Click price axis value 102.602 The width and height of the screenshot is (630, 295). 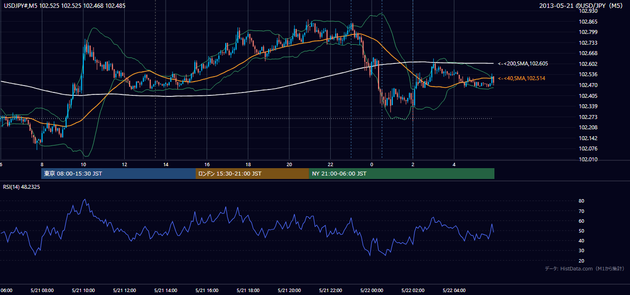tap(588, 64)
